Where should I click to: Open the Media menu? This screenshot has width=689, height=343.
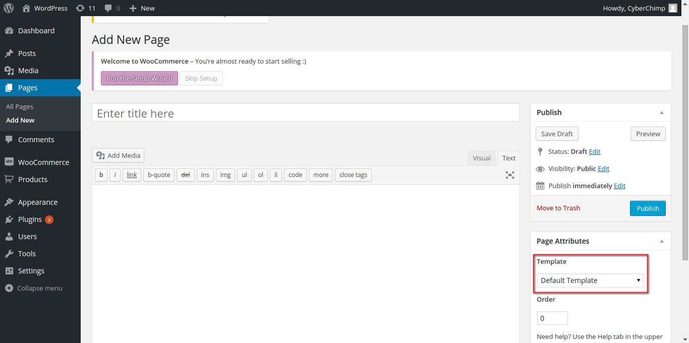[x=40, y=71]
